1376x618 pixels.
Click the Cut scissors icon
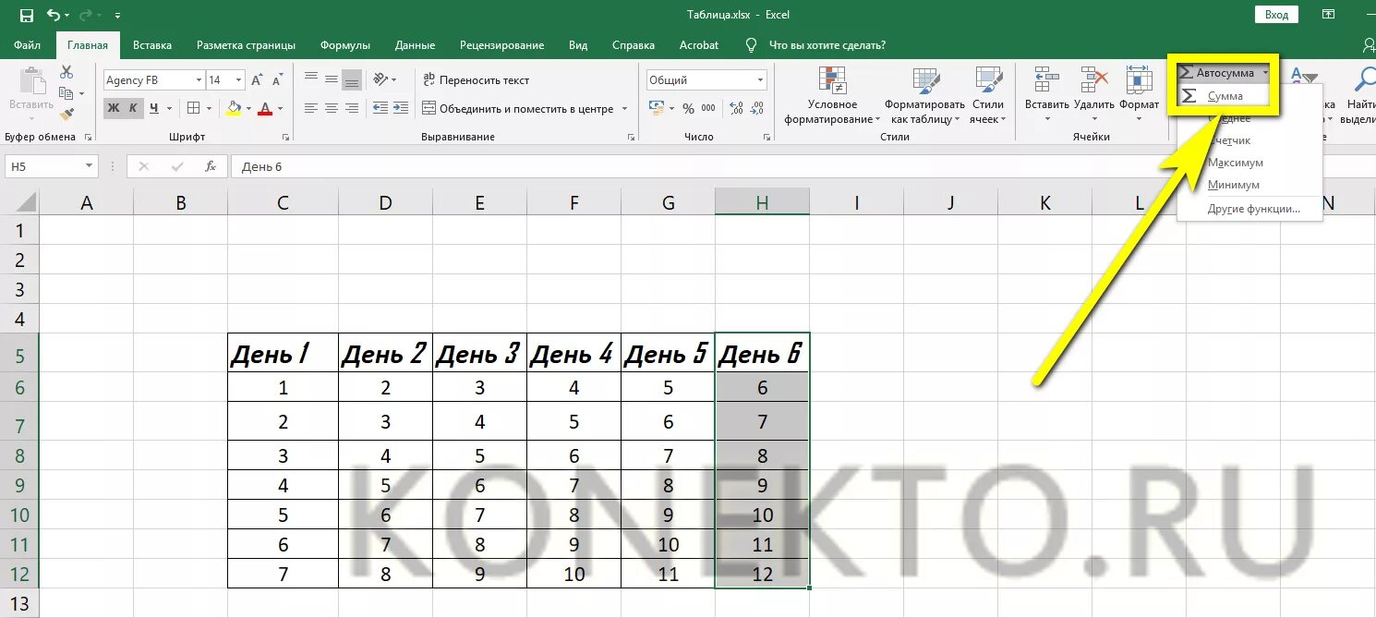point(66,72)
